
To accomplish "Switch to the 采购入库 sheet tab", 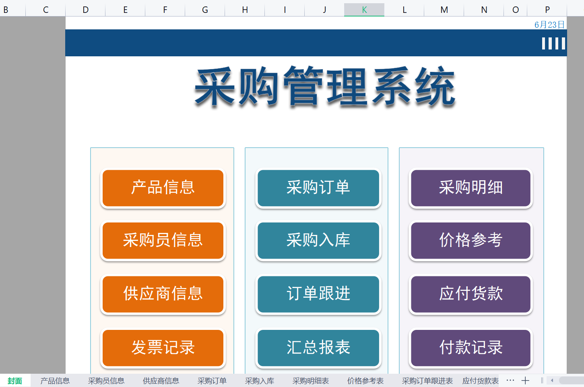I will pos(260,381).
